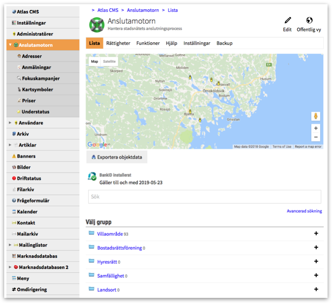This screenshot has height=305, width=333.
Task: Click Exportera objektdata button
Action: pos(117,157)
